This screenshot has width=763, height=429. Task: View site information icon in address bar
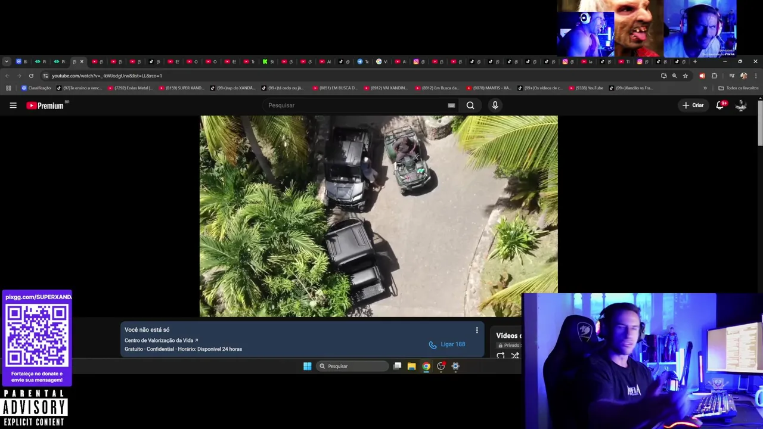45,76
